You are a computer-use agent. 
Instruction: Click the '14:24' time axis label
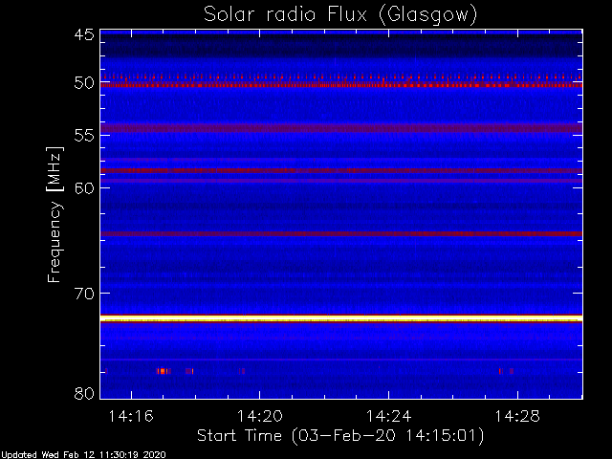pos(389,416)
